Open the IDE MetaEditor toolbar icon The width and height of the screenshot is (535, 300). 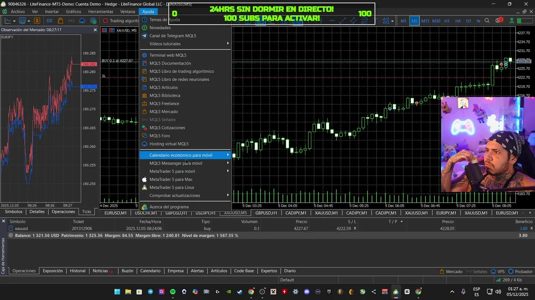pos(50,21)
